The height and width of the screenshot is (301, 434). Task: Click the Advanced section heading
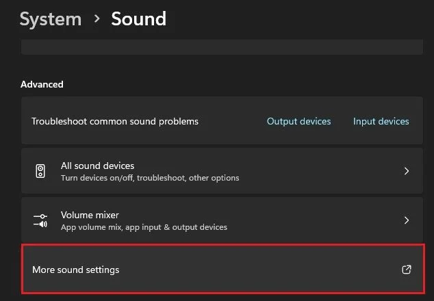tap(42, 84)
